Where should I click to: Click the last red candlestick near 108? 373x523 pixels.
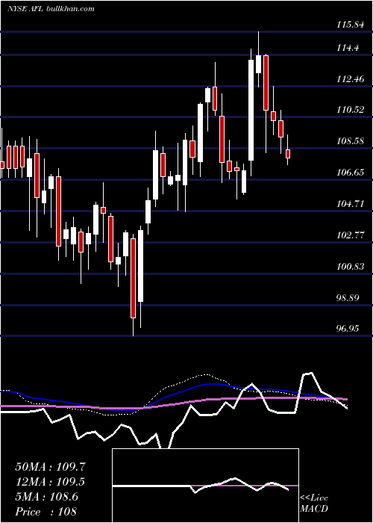click(288, 154)
